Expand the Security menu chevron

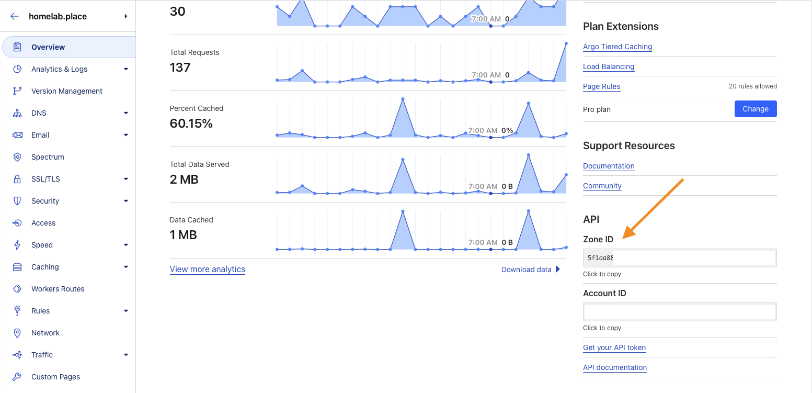[126, 201]
